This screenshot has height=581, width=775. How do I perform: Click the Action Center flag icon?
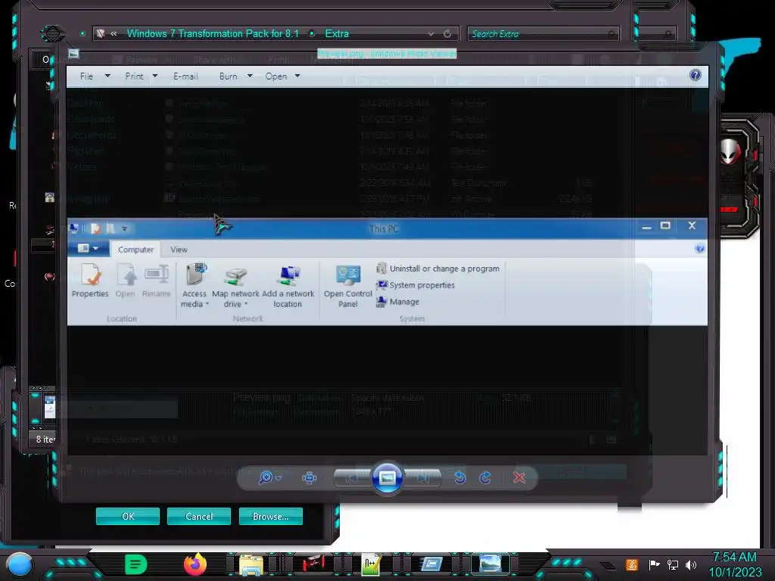point(655,564)
